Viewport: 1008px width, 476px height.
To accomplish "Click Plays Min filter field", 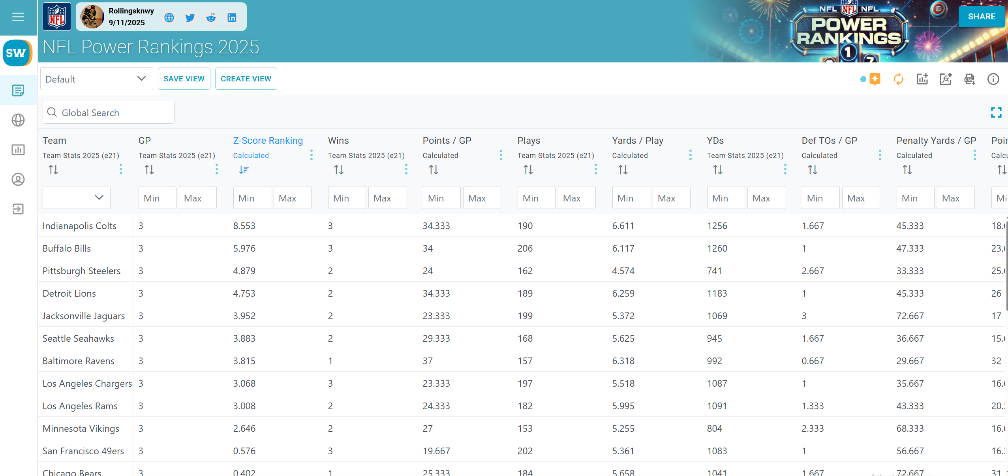I will (536, 198).
